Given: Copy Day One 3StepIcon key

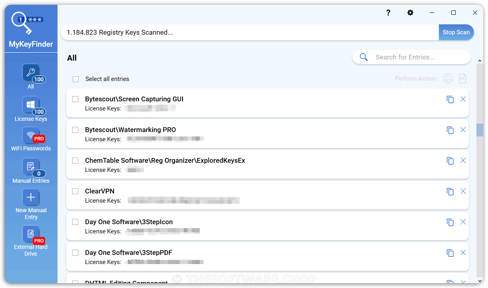Looking at the screenshot, I should [x=450, y=222].
